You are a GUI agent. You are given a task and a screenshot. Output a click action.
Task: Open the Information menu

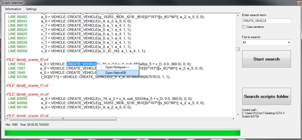coord(13,9)
